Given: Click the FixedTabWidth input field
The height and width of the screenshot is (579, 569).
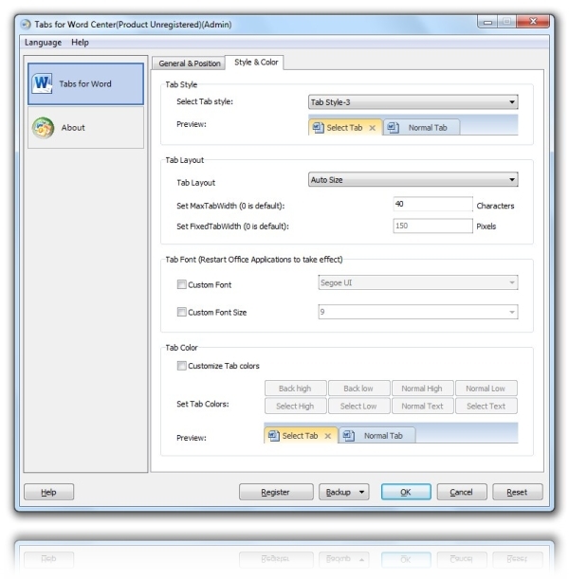Looking at the screenshot, I should (x=432, y=226).
